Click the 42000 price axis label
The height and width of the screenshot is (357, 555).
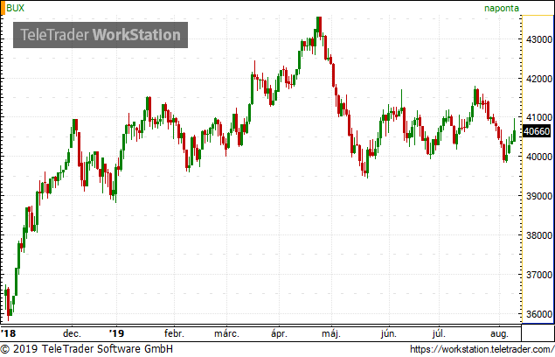(x=539, y=79)
